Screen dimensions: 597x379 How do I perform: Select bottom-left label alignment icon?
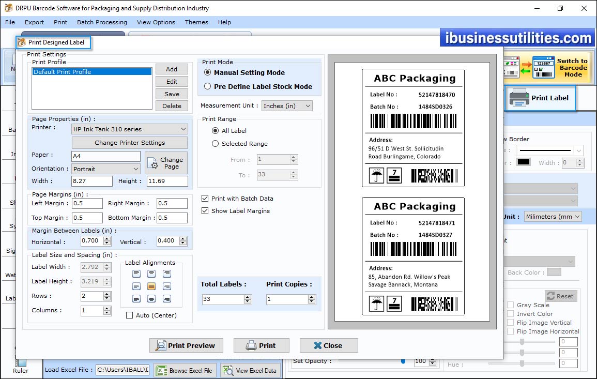click(136, 299)
